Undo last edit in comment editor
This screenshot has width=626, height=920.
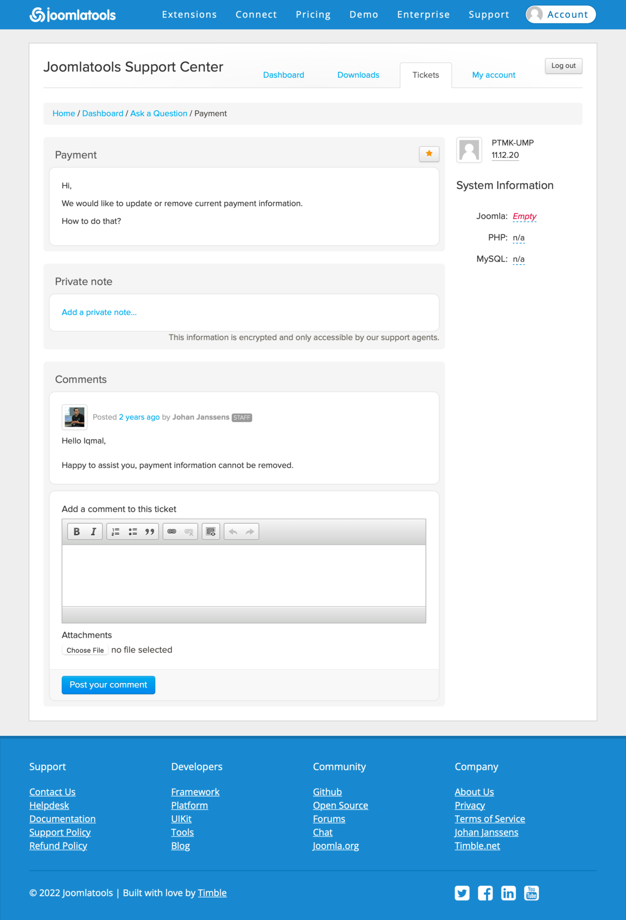(233, 531)
